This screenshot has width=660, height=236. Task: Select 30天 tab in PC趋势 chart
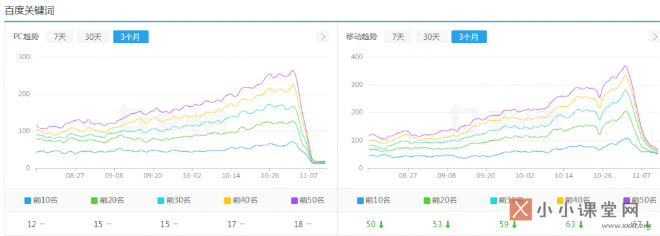[x=93, y=37]
